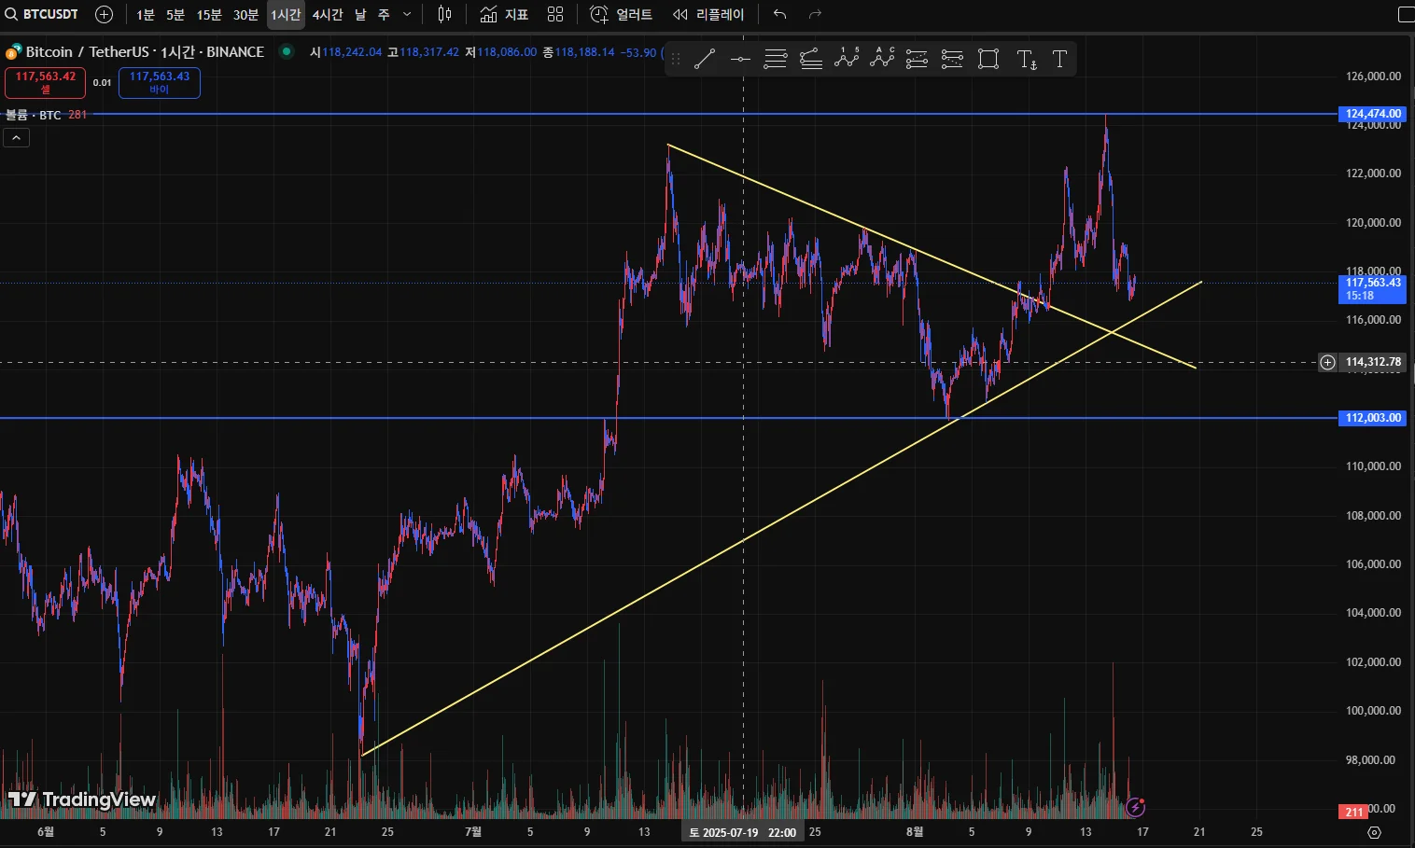Screen dimensions: 1415x848
Task: Select the ABC correction wave tool
Action: 882,59
